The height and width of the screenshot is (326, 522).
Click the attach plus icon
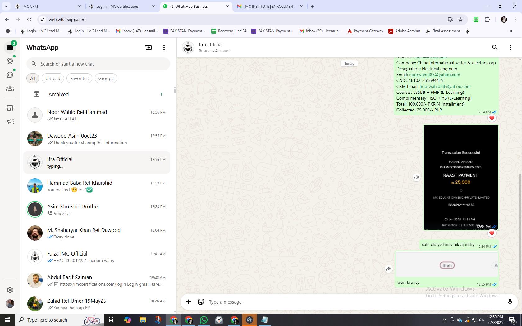(189, 302)
